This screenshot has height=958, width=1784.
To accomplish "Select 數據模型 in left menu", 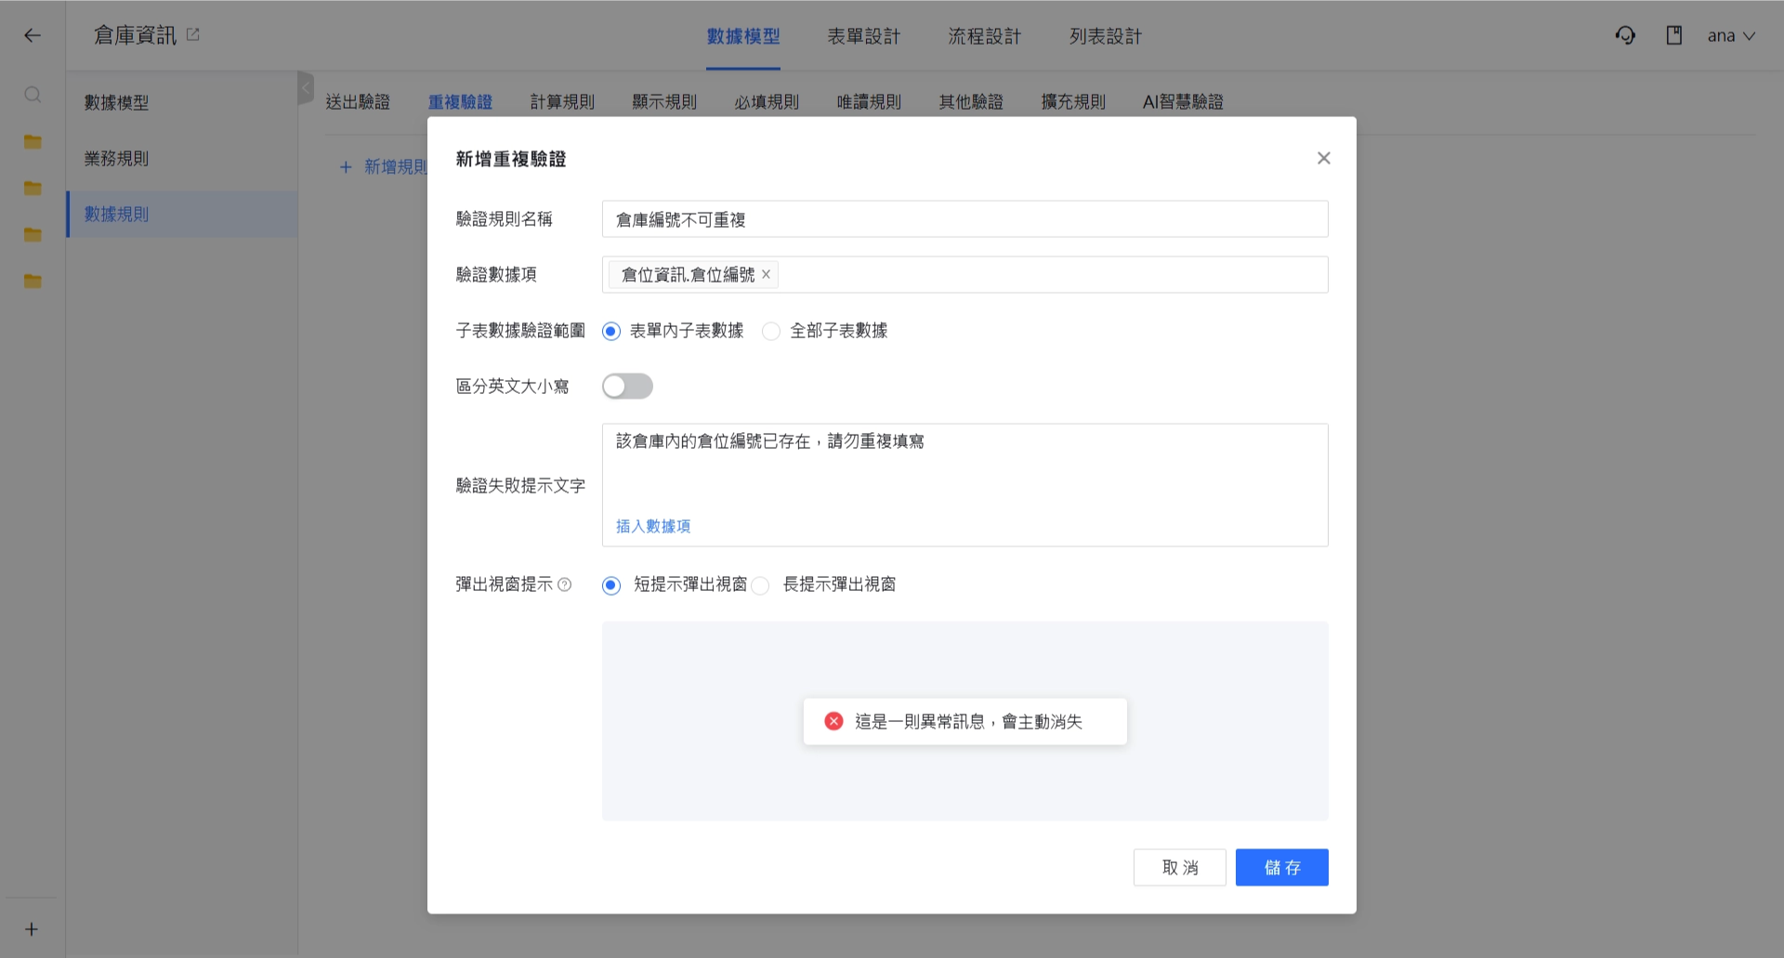I will [x=182, y=102].
